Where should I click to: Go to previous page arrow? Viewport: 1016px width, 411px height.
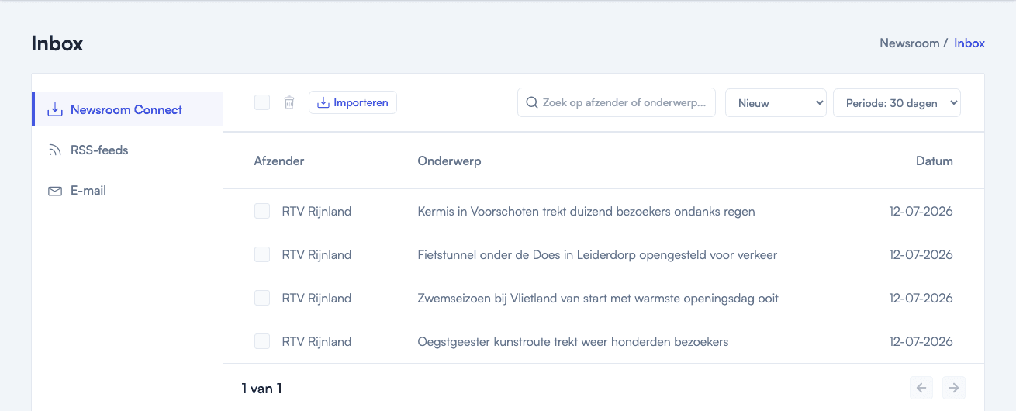pos(921,388)
